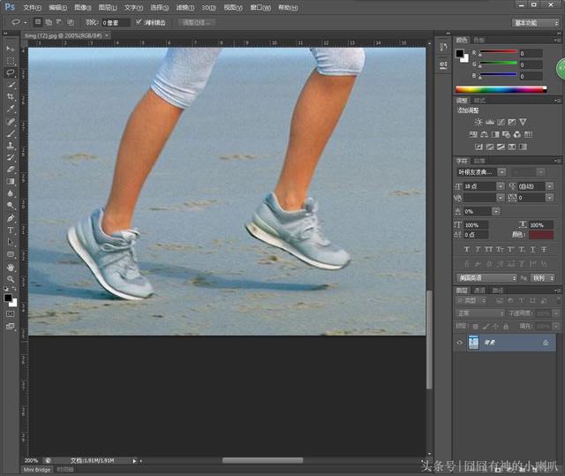Select the Hand tool
Screen dimensions: 565x476
11,267
